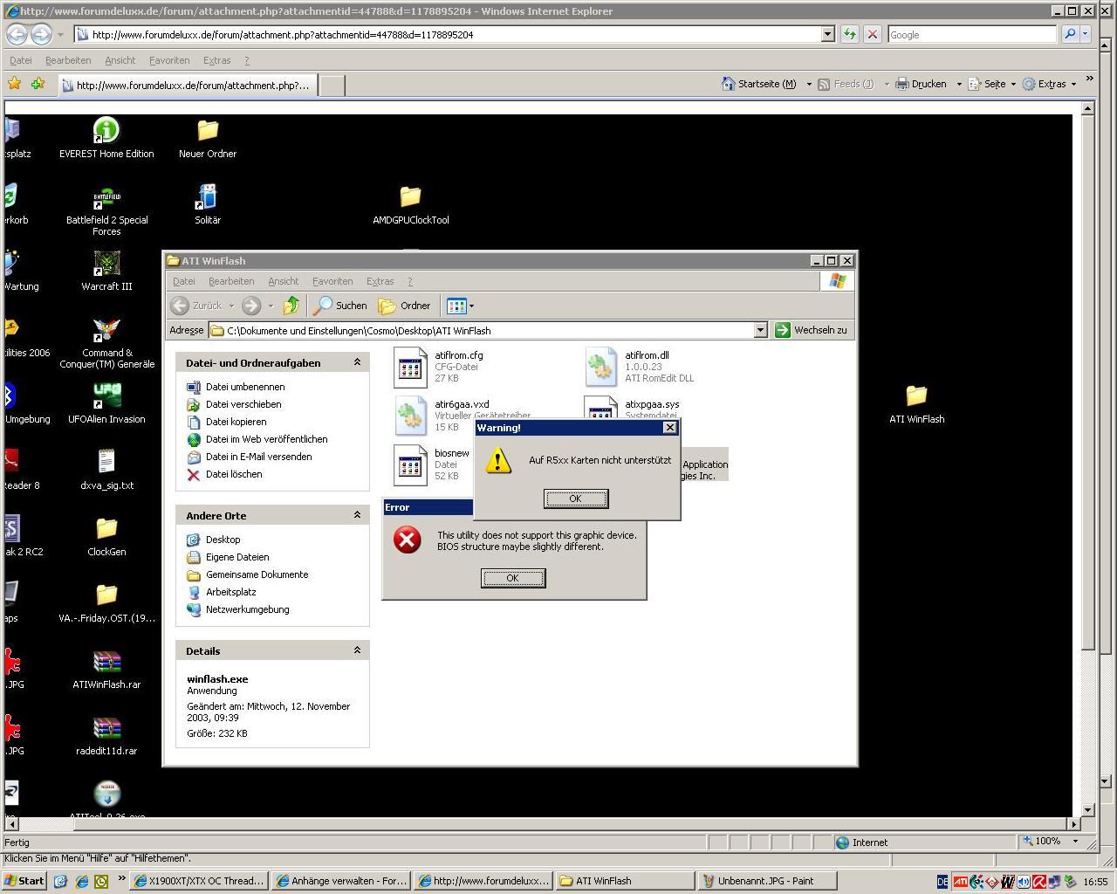The image size is (1117, 894).
Task: Click the Startseite home button
Action: tap(759, 84)
